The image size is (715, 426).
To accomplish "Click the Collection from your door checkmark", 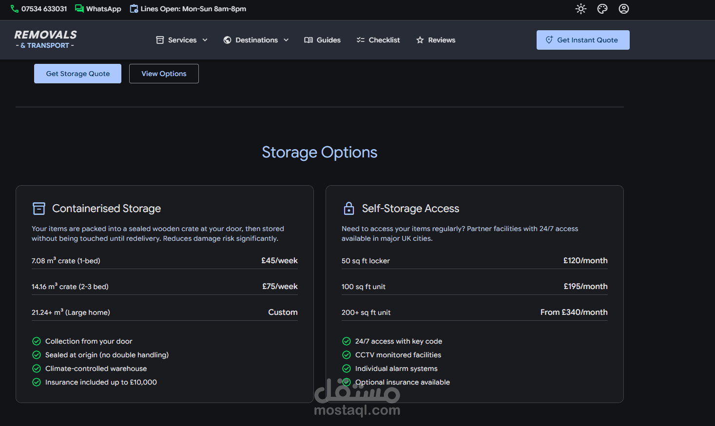I will pyautogui.click(x=37, y=341).
